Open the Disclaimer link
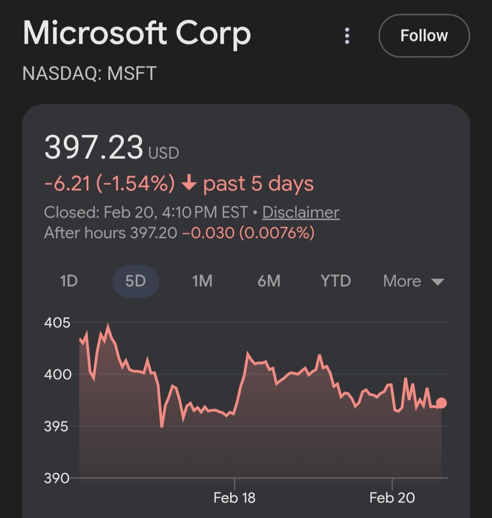492x518 pixels. coord(301,212)
